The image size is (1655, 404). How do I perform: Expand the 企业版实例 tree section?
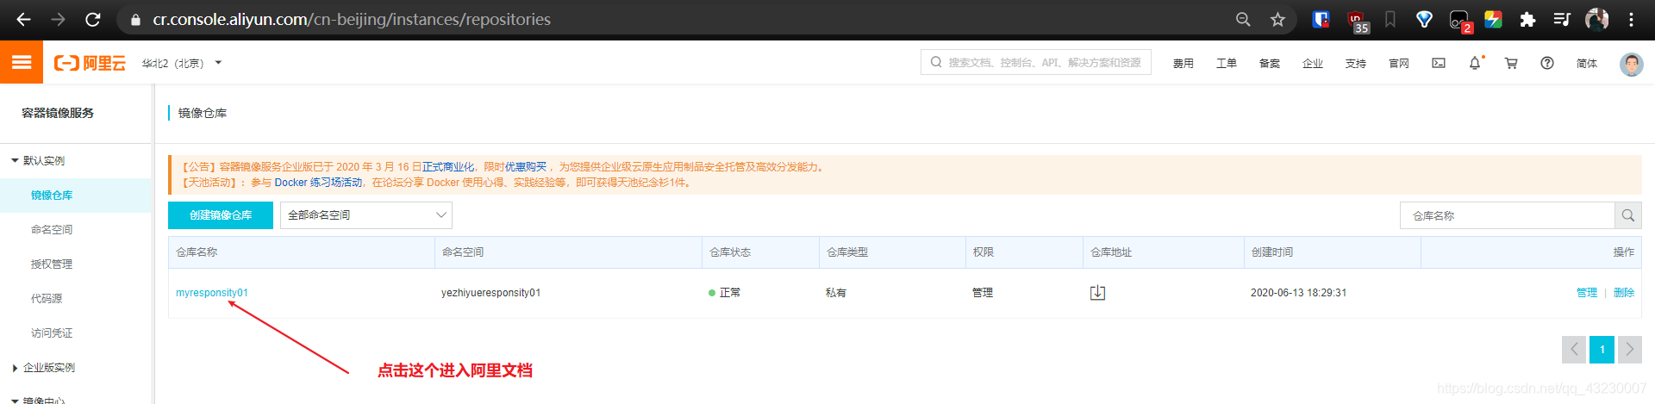click(x=43, y=368)
